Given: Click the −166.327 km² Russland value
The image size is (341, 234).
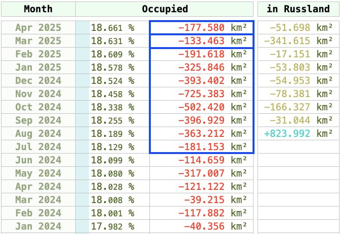Looking at the screenshot, I should point(298,107).
